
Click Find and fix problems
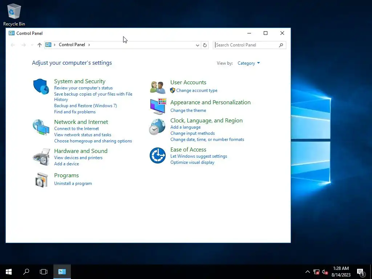75,112
